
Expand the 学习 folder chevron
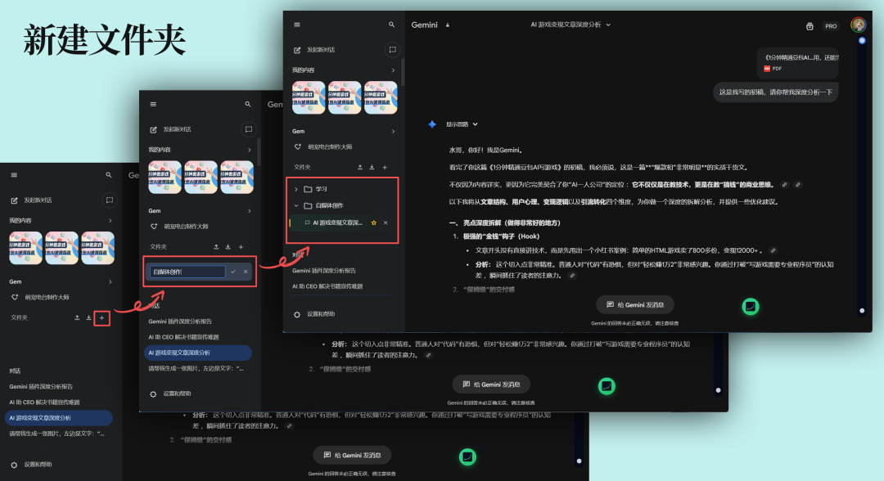point(296,189)
